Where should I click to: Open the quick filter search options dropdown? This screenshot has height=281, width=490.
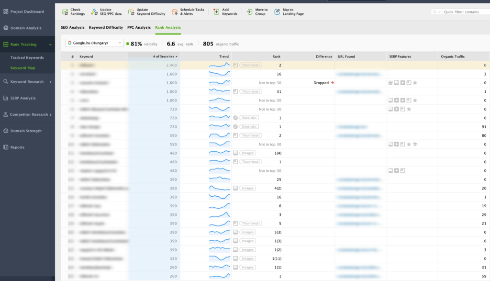pos(436,12)
